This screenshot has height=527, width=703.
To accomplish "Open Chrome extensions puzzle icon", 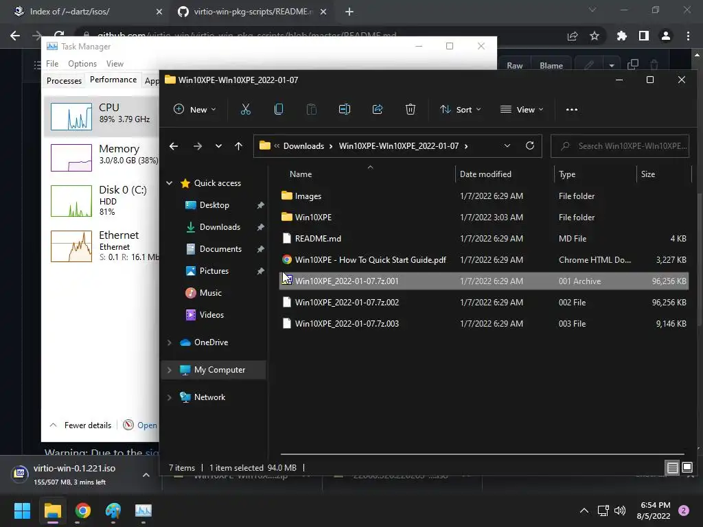I will coord(622,36).
